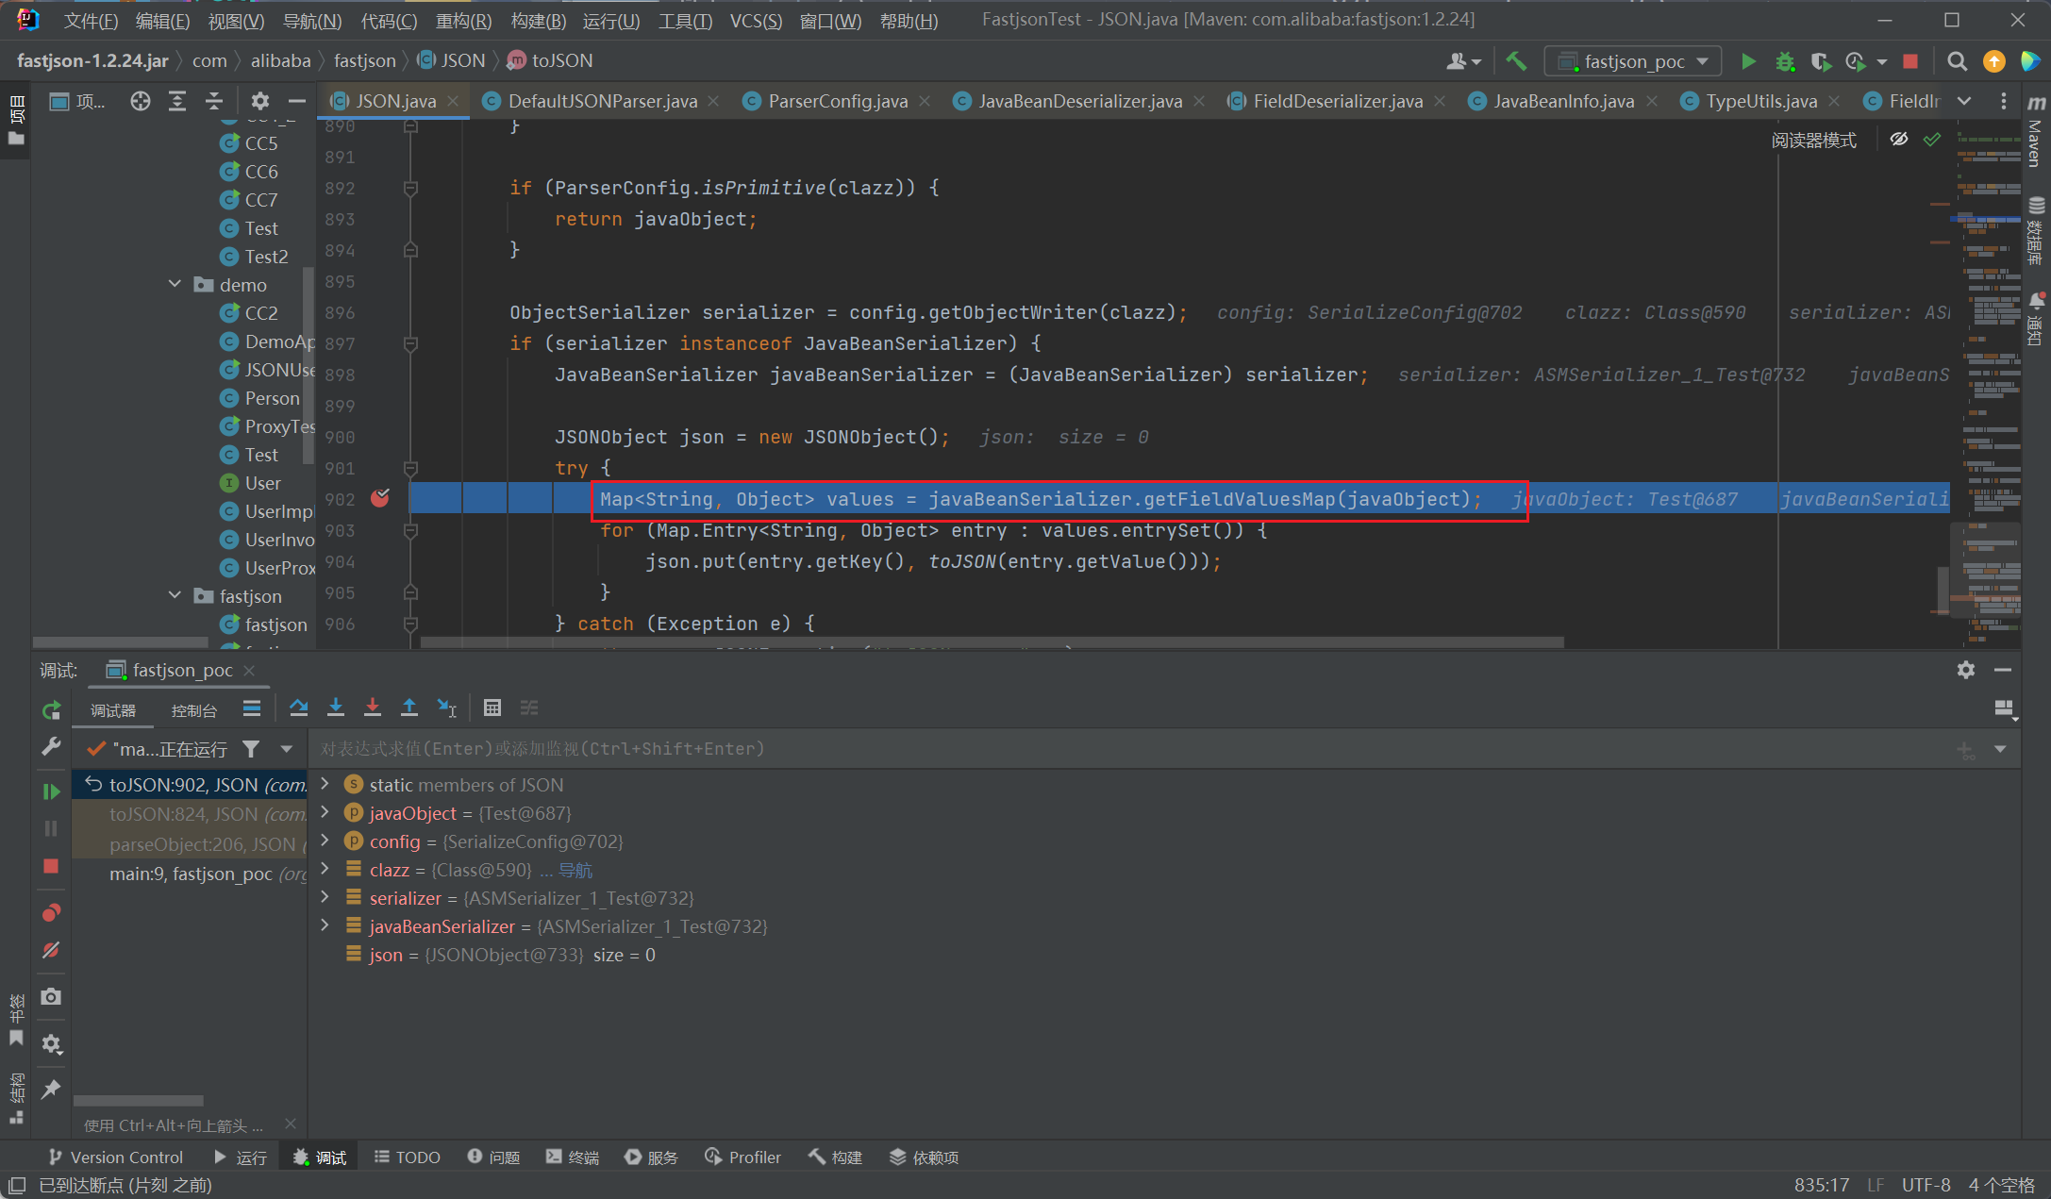Toggle reader mode eye icon
This screenshot has width=2051, height=1199.
tap(1899, 140)
